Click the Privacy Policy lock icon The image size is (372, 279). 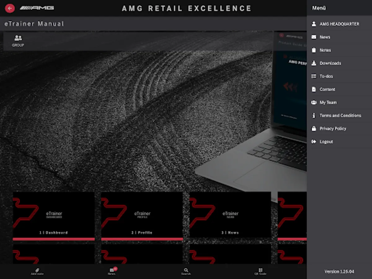314,128
